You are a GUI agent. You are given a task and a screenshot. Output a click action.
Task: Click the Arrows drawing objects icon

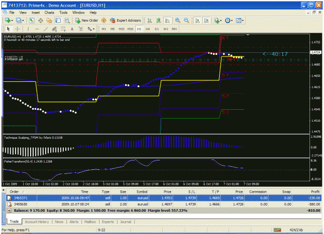90,29
